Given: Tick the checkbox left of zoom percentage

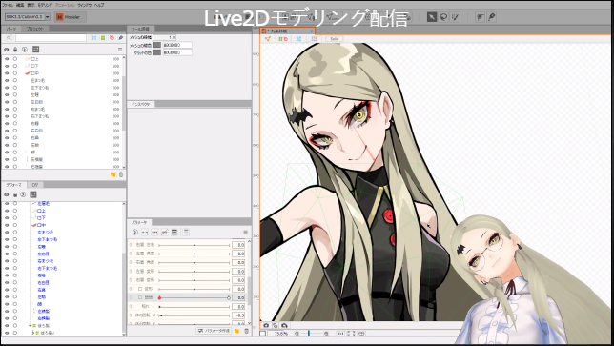Looking at the screenshot, I should click(263, 334).
